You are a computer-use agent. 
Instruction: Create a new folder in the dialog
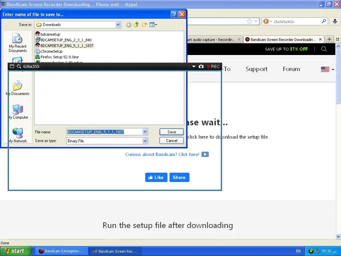144,25
